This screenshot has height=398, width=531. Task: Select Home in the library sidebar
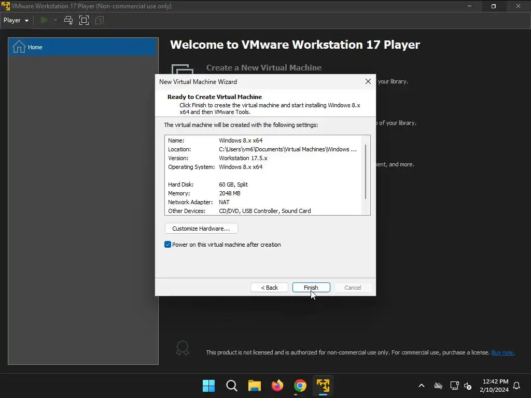coord(83,47)
